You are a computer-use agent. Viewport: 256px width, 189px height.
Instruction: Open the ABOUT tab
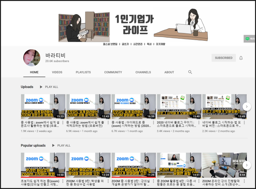[x=169, y=72]
